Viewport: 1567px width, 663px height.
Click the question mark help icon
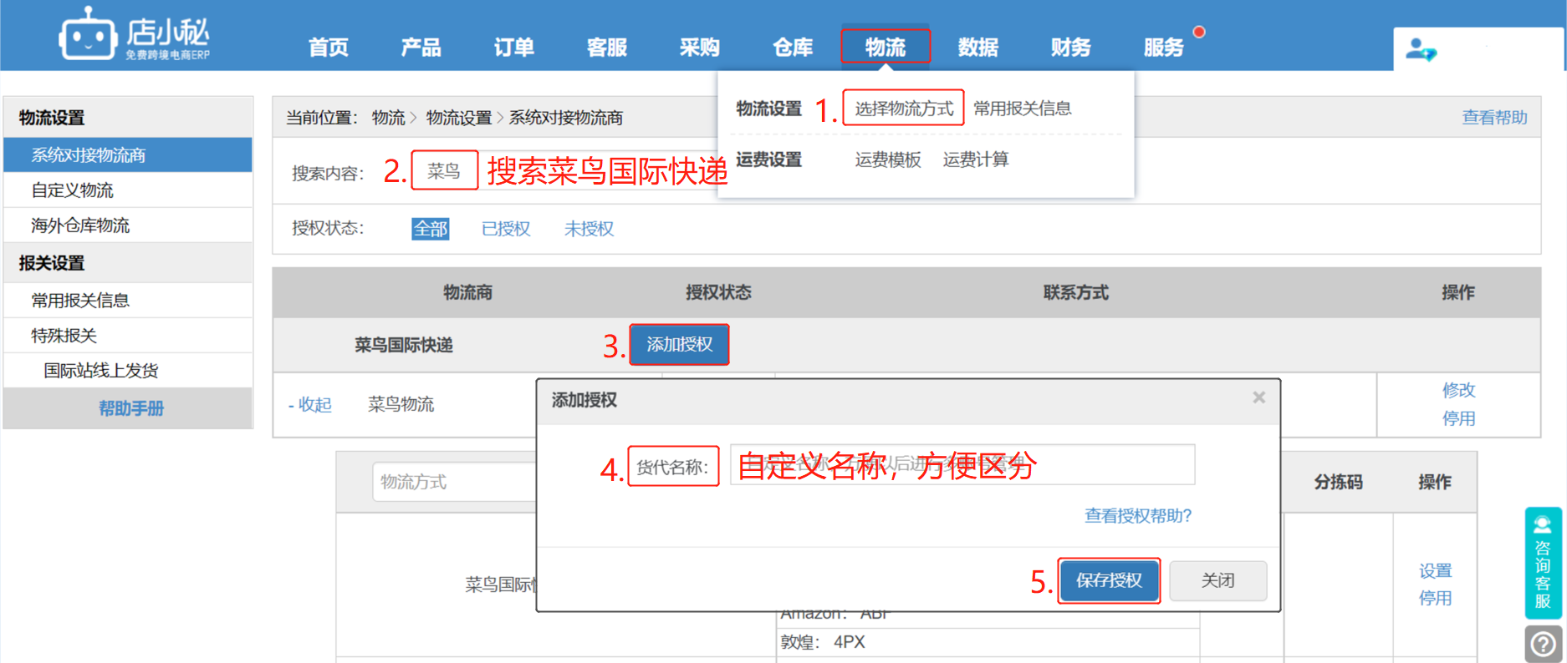coord(1543,644)
